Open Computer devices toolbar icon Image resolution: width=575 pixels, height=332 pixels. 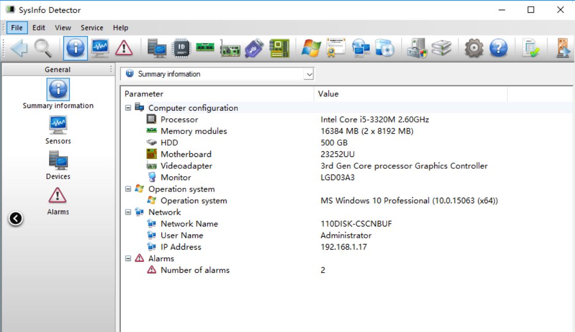pyautogui.click(x=157, y=48)
